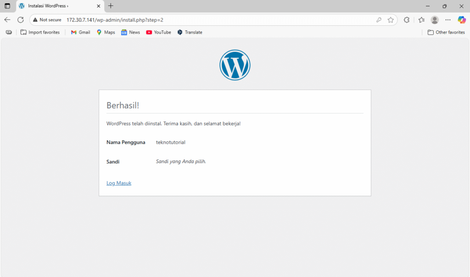Restore down the browser window
This screenshot has height=277, width=470.
[444, 6]
